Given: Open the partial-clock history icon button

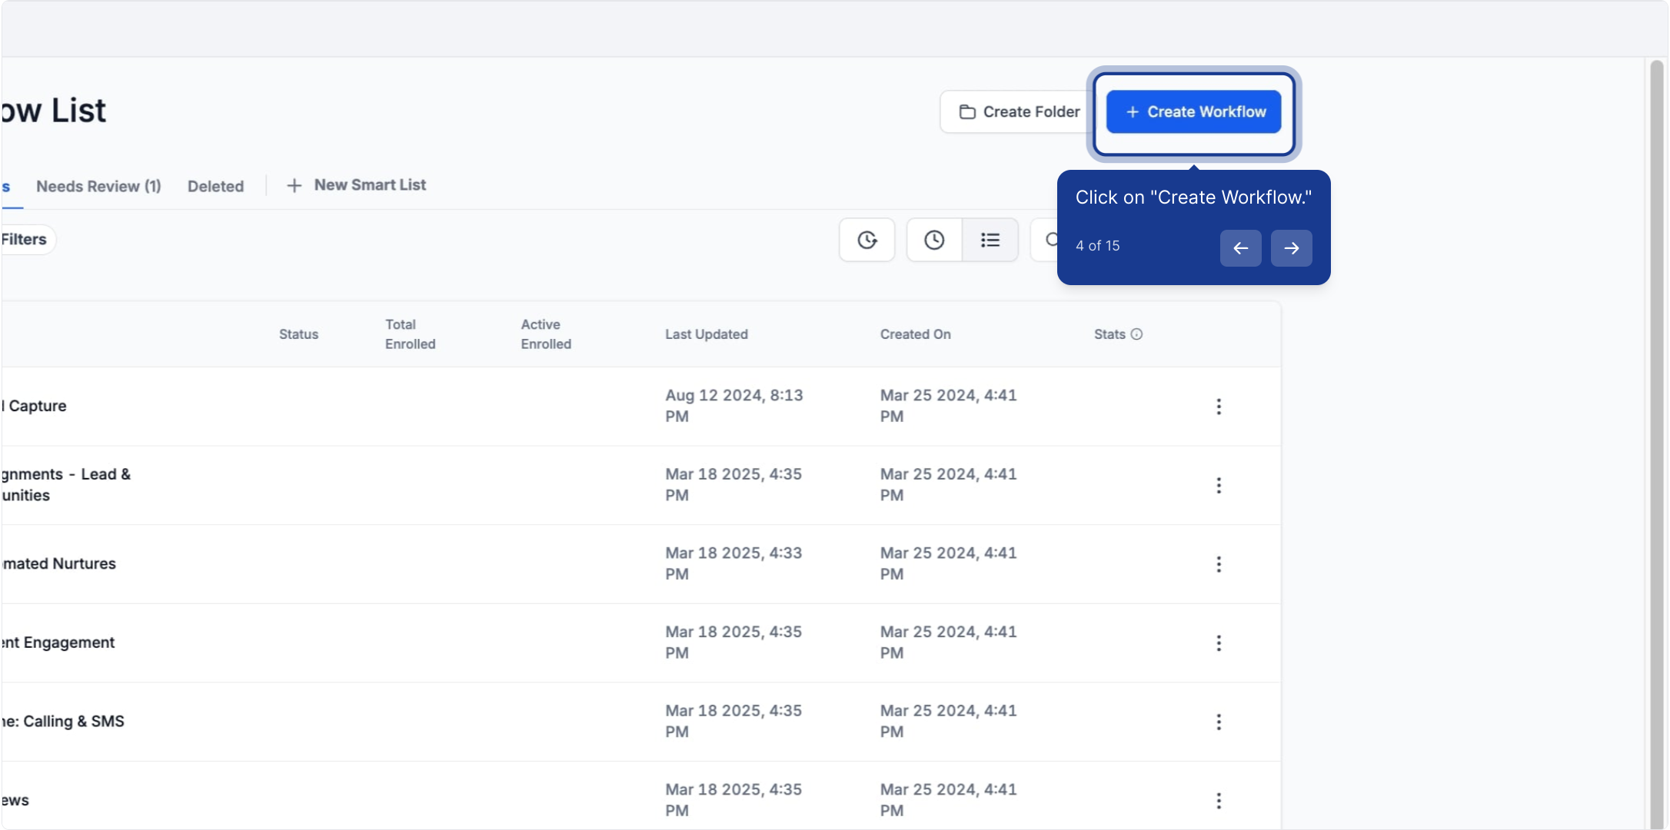Looking at the screenshot, I should pos(867,240).
